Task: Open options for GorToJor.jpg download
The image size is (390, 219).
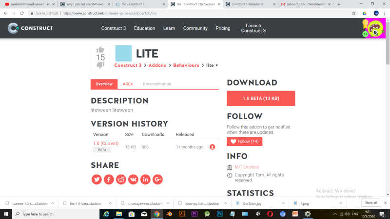Action: pos(283,203)
